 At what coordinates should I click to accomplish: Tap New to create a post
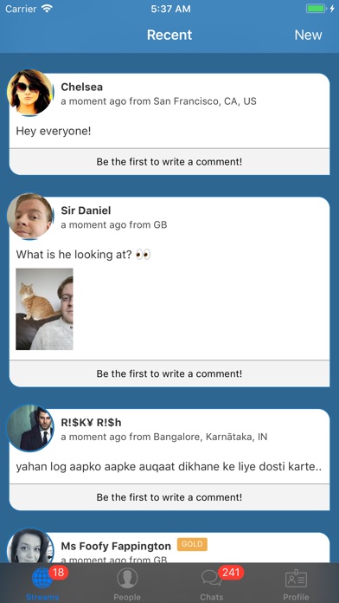click(308, 35)
